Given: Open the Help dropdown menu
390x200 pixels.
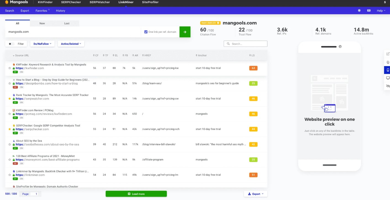Looking at the screenshot, I should [381, 11].
